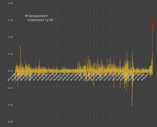Image resolution: width=157 pixels, height=127 pixels.
Task: Click the 0.20 horizontal gridline in mid-chart
Action: point(78,37)
